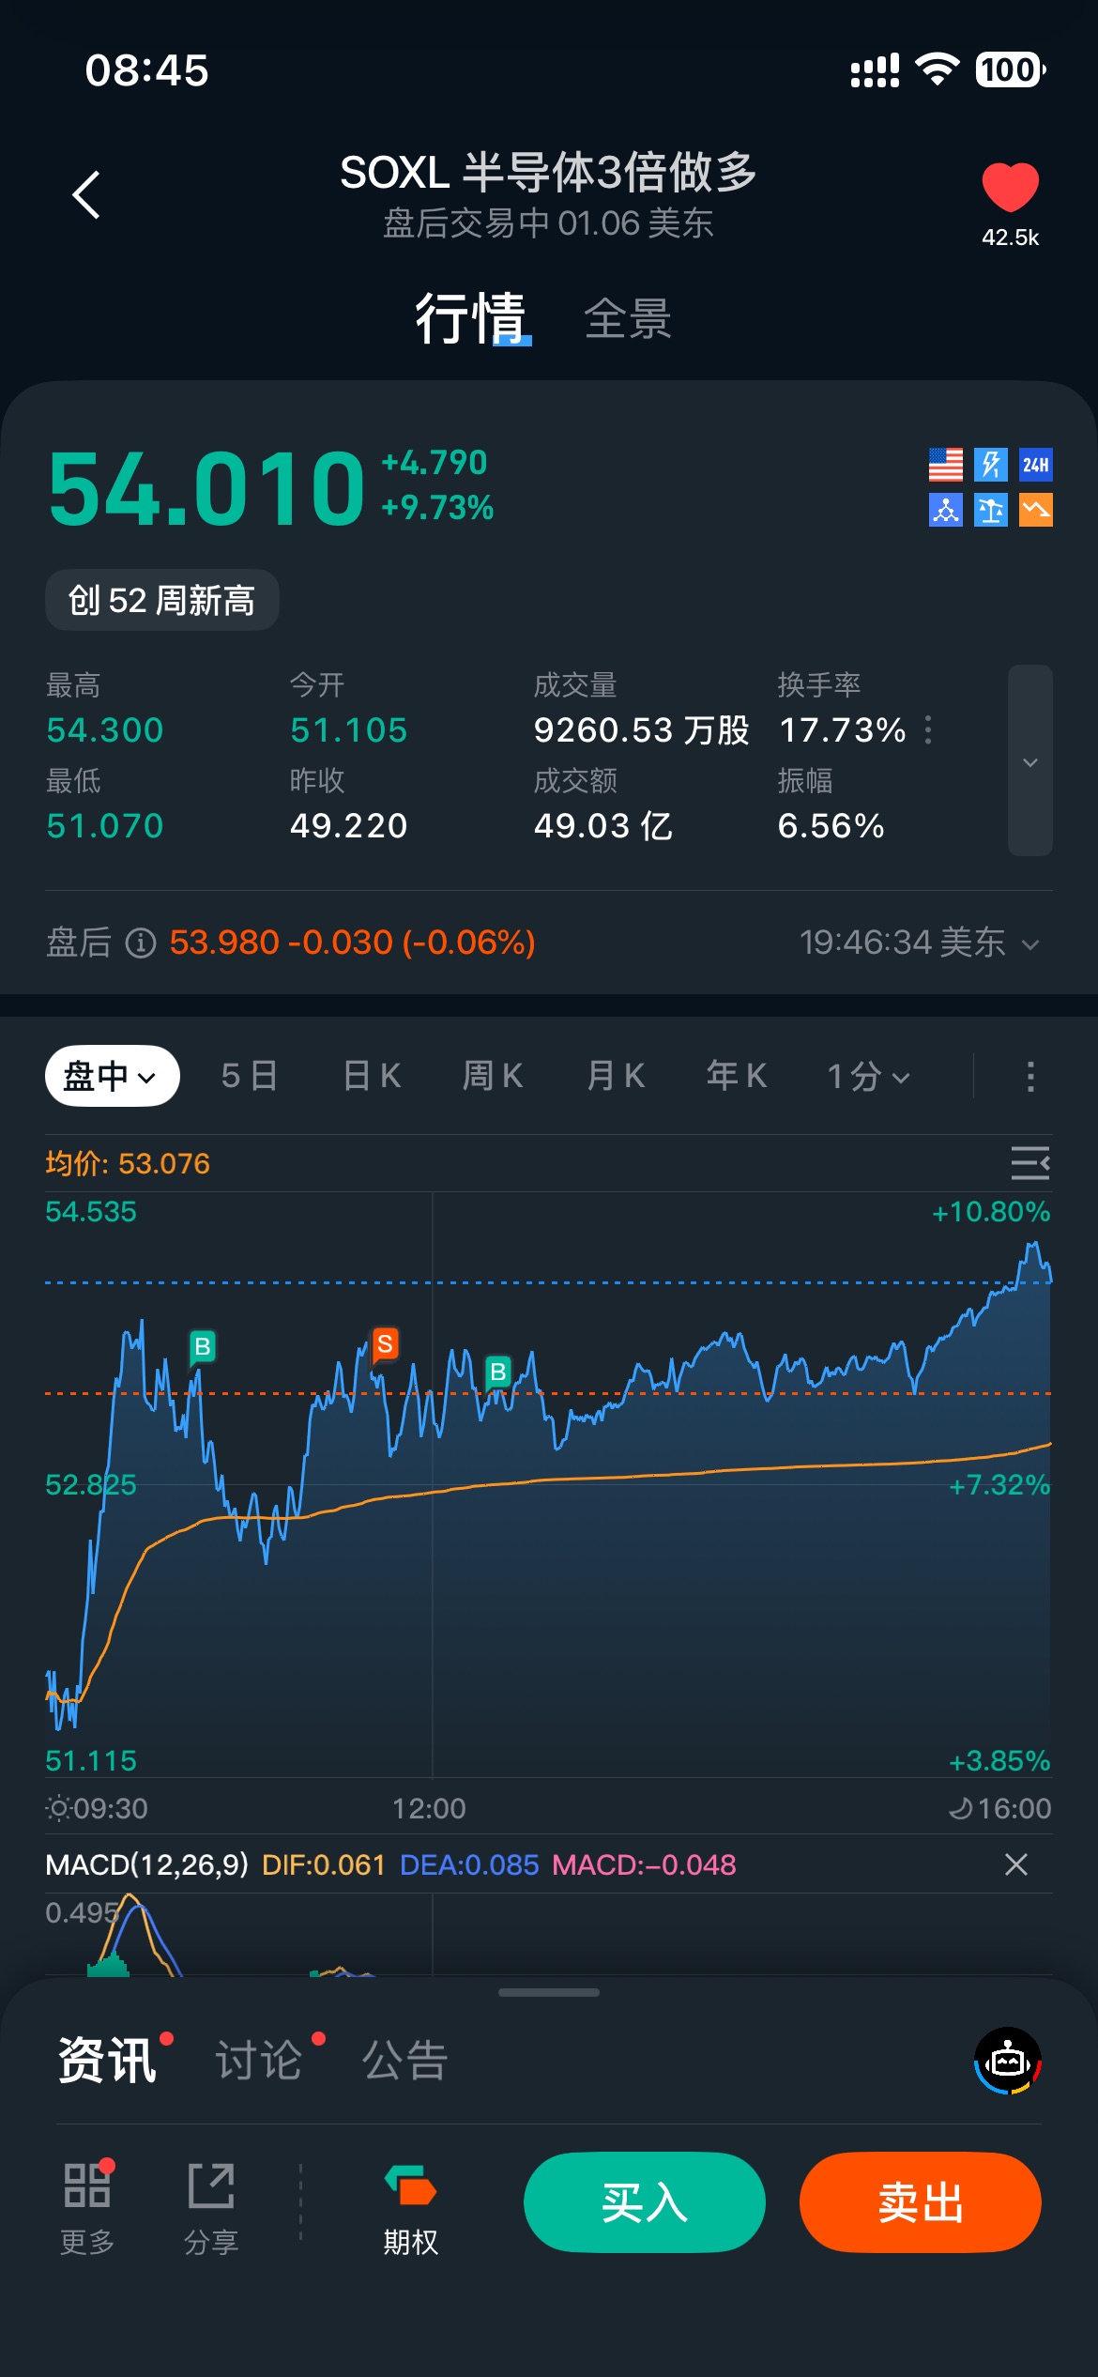Expand the quote details panel chevron
This screenshot has width=1098, height=2377.
1029,761
